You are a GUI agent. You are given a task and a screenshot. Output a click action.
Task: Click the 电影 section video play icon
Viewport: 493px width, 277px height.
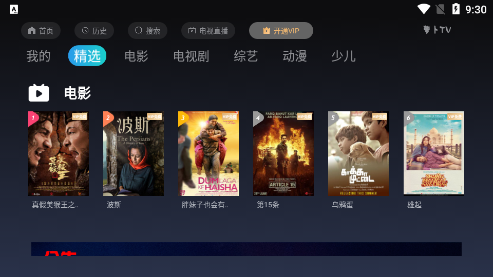(x=39, y=93)
